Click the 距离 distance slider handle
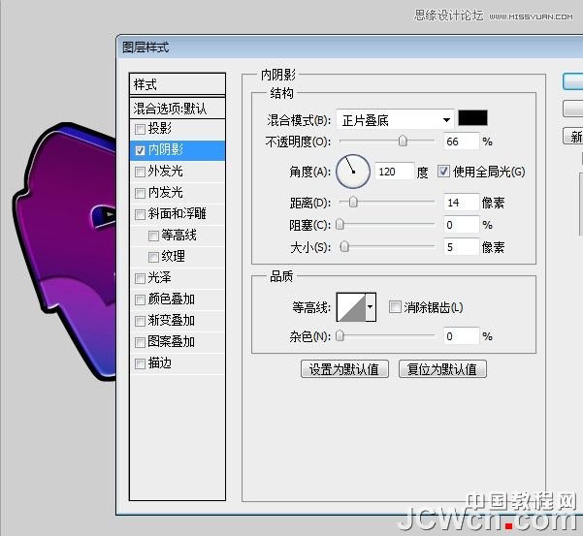The height and width of the screenshot is (536, 583). 353,203
